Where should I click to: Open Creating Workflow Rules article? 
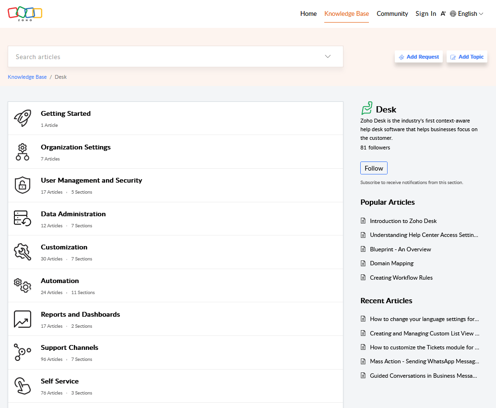click(401, 278)
